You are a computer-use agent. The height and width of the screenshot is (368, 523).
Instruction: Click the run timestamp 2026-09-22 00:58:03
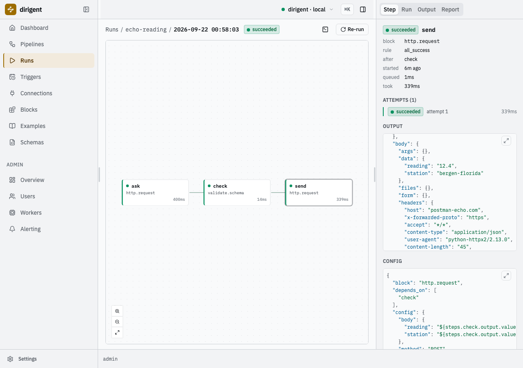coord(206,29)
